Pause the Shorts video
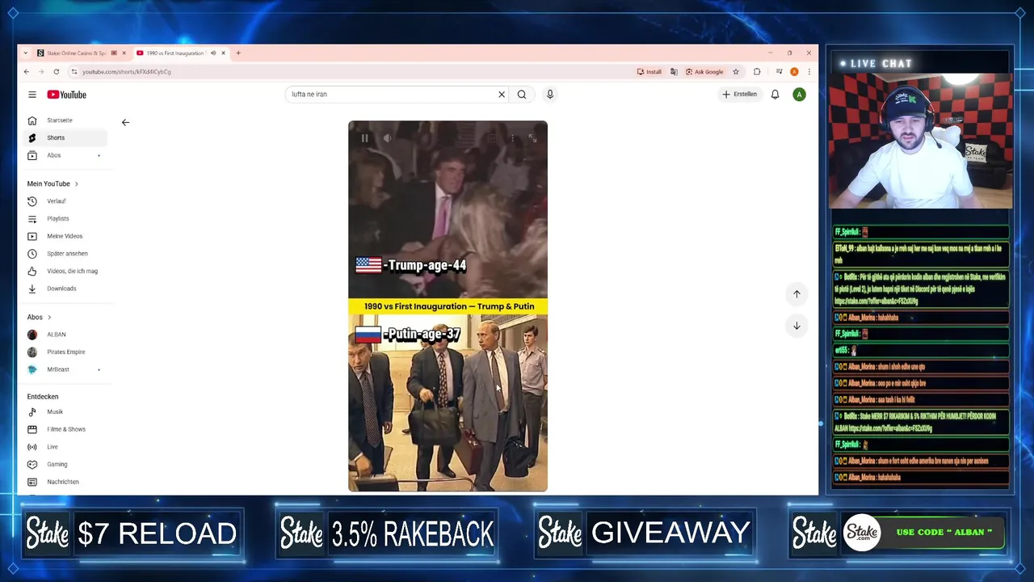Viewport: 1034px width, 582px height. pos(364,138)
